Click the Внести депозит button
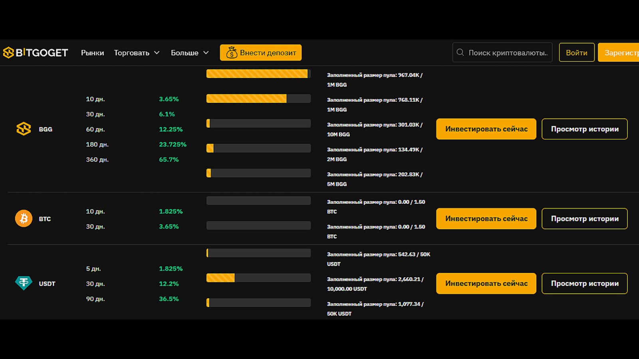The image size is (639, 359). [260, 52]
